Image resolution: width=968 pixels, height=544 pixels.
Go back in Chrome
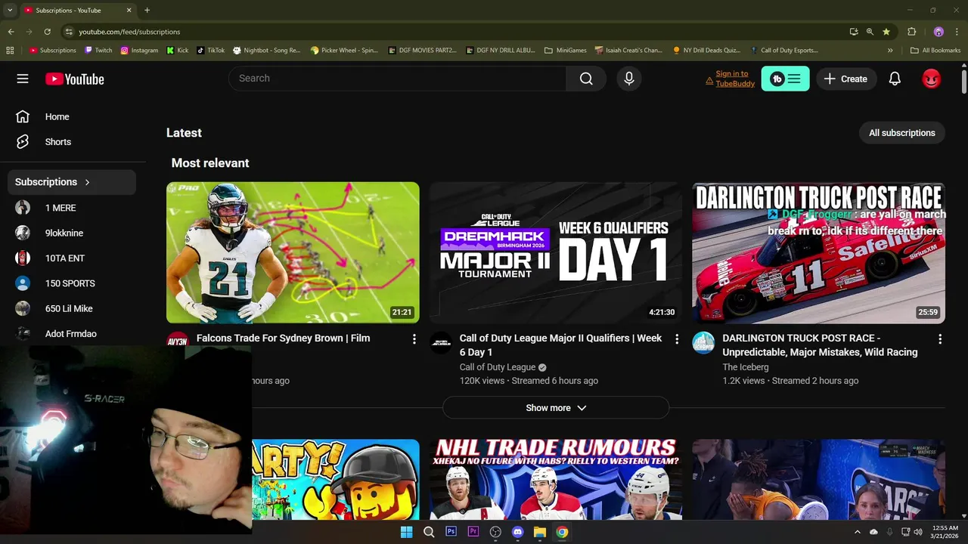[11, 32]
